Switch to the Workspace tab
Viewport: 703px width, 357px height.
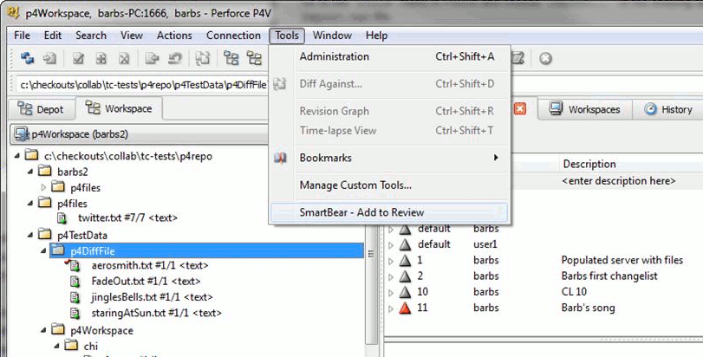[x=119, y=108]
